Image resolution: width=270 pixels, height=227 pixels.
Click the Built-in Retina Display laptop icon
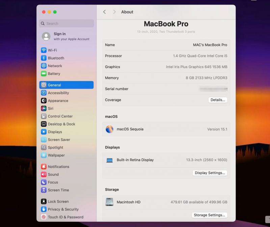[109, 160]
